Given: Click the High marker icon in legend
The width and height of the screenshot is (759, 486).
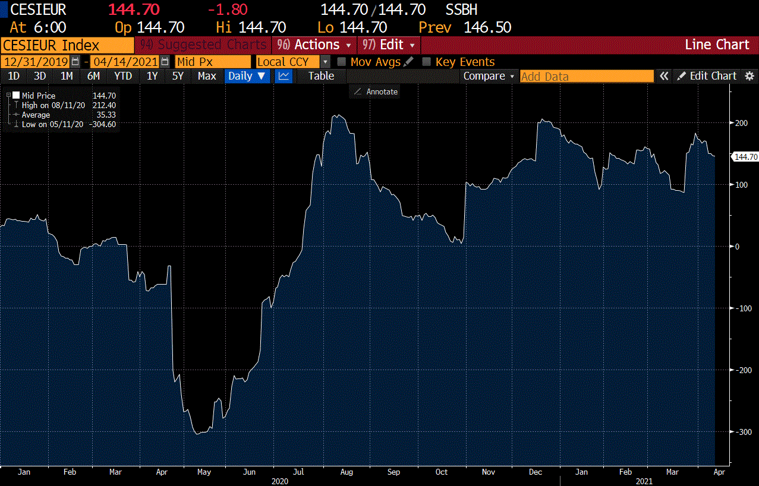Looking at the screenshot, I should pos(16,105).
